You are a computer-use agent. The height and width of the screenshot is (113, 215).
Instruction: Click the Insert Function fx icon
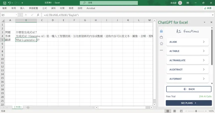[38, 15]
